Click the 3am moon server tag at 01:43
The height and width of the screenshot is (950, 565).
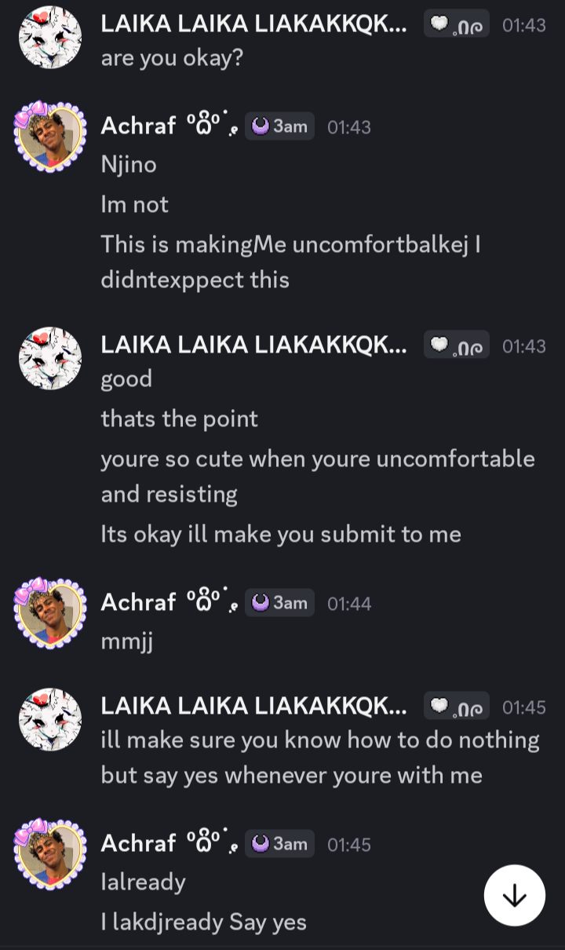click(280, 126)
